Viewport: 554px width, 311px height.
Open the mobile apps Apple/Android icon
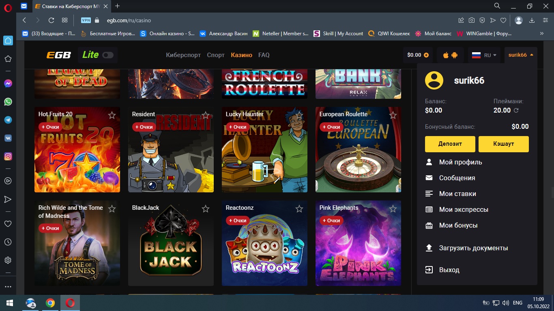pyautogui.click(x=450, y=55)
